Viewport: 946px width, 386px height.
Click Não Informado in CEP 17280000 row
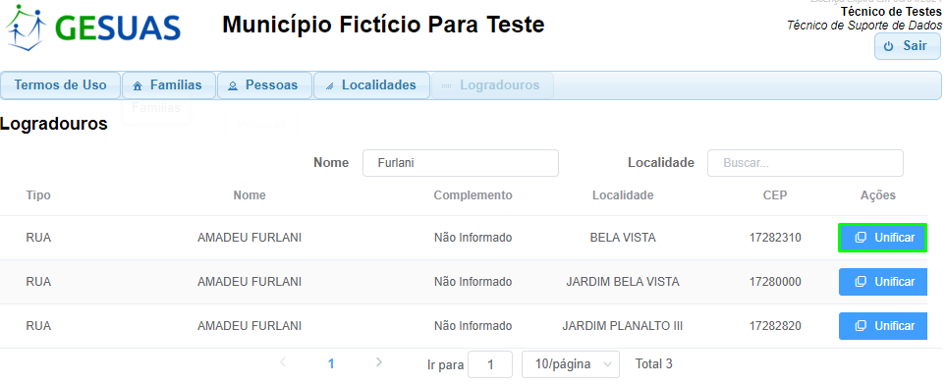[x=473, y=282]
